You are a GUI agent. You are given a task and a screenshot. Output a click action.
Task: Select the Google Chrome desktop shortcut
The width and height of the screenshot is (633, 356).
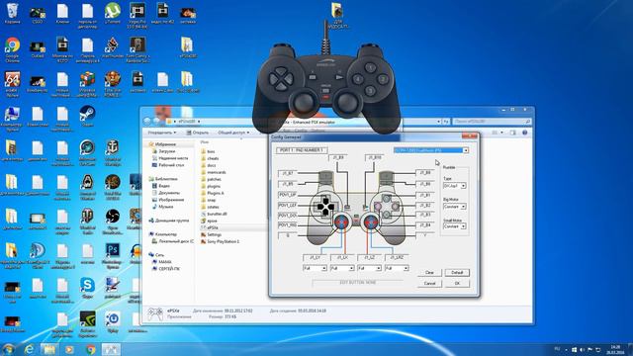[12, 50]
